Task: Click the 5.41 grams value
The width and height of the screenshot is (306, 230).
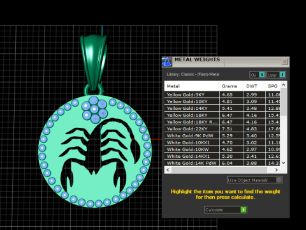Action: coord(227,108)
